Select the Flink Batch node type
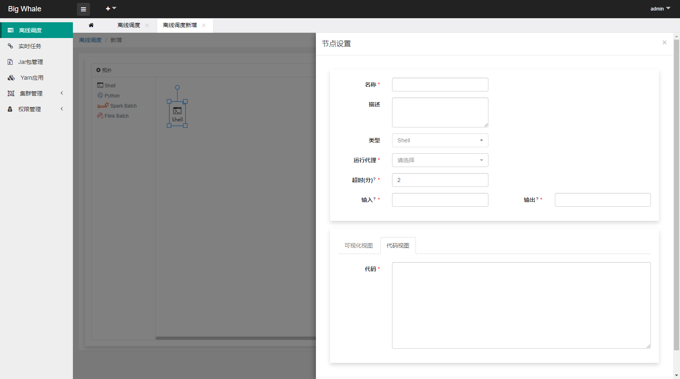Image resolution: width=680 pixels, height=379 pixels. [x=113, y=116]
